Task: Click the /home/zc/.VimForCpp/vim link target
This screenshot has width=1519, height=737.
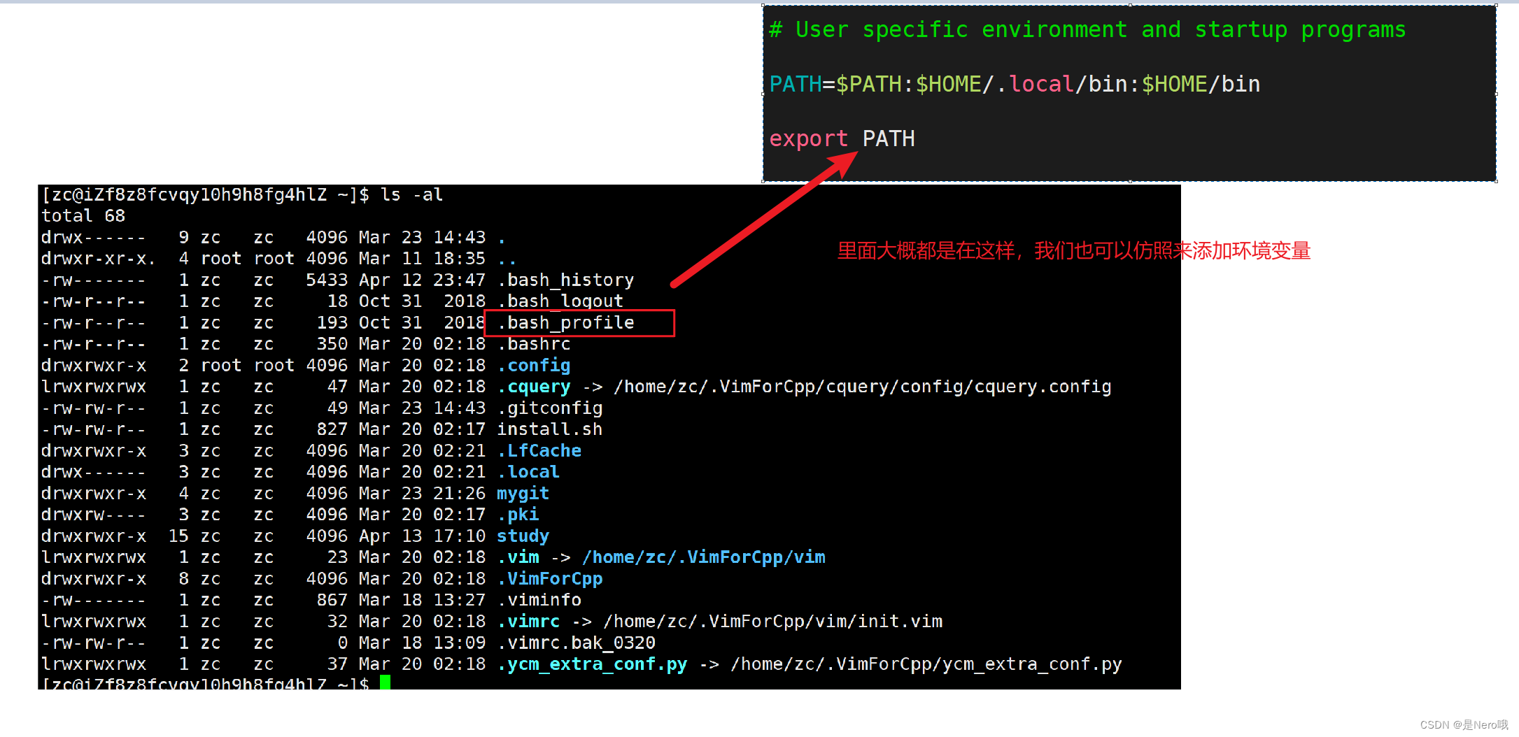Action: [704, 557]
